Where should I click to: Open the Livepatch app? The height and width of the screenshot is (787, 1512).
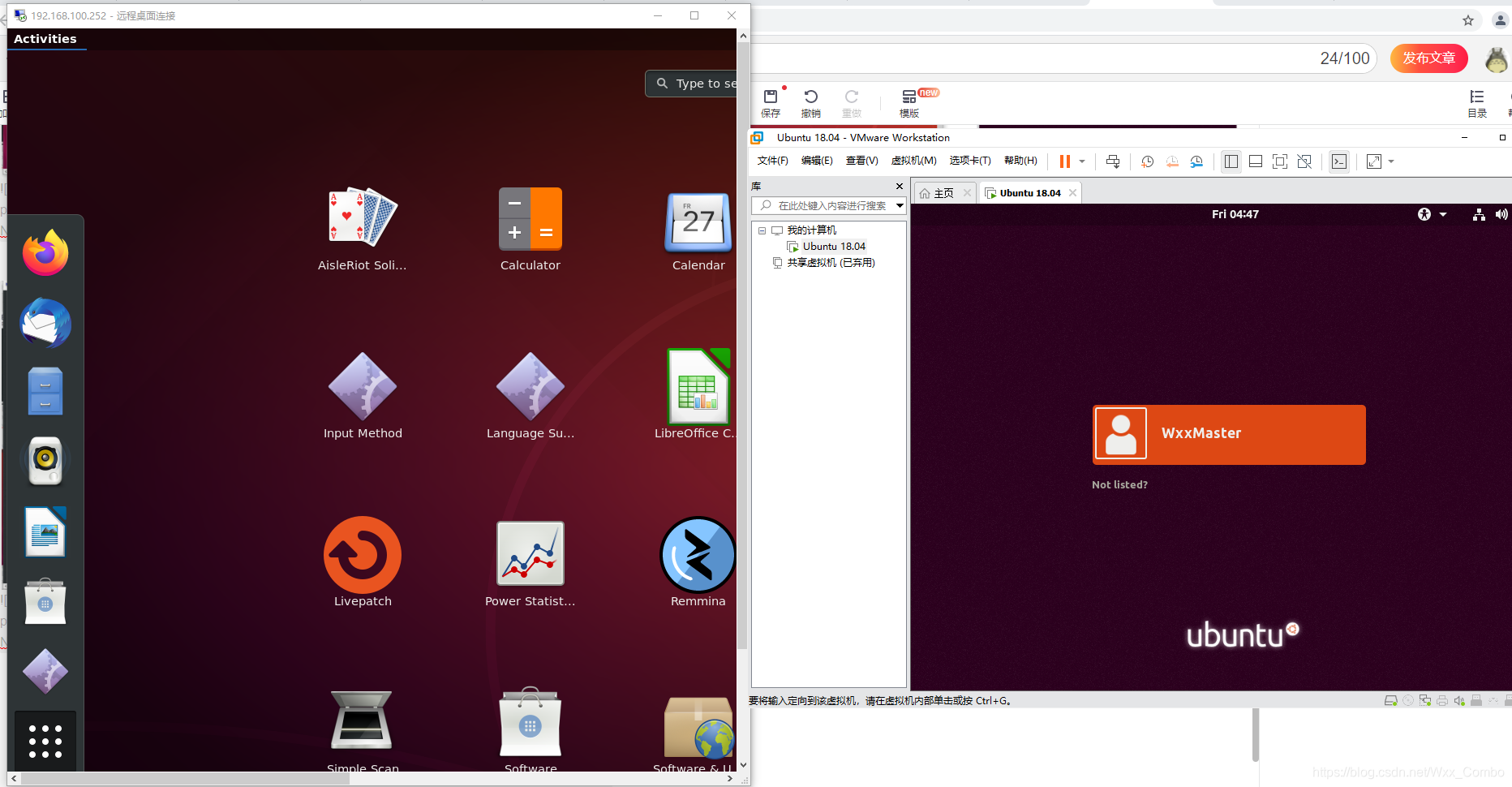coord(363,563)
